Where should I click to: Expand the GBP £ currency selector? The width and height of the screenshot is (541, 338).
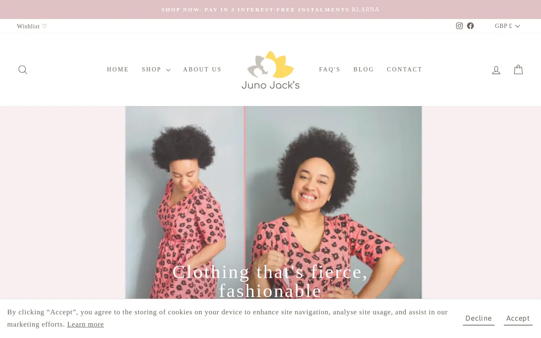[x=507, y=26]
